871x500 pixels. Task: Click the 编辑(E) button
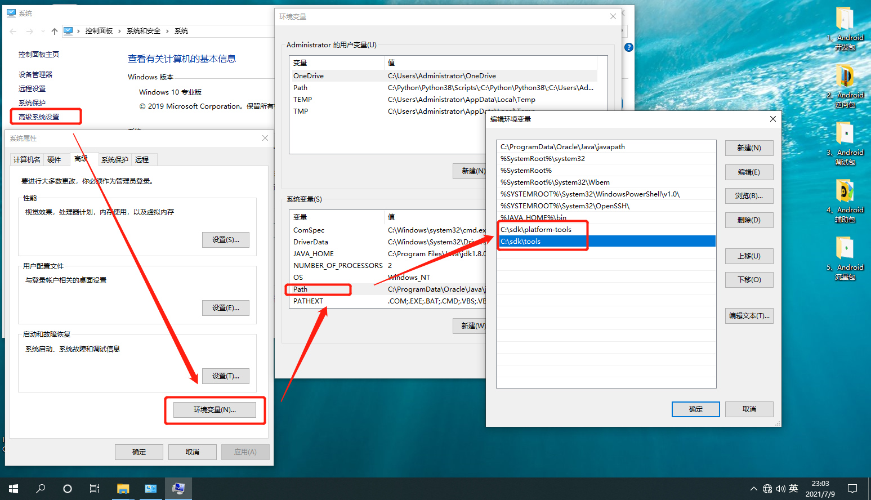tap(749, 172)
